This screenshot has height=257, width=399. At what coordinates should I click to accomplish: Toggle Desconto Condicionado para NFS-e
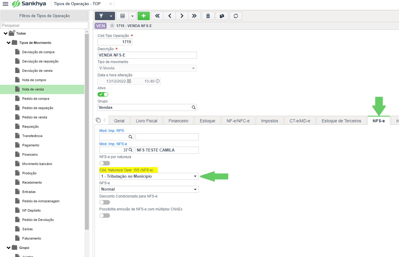(x=104, y=202)
